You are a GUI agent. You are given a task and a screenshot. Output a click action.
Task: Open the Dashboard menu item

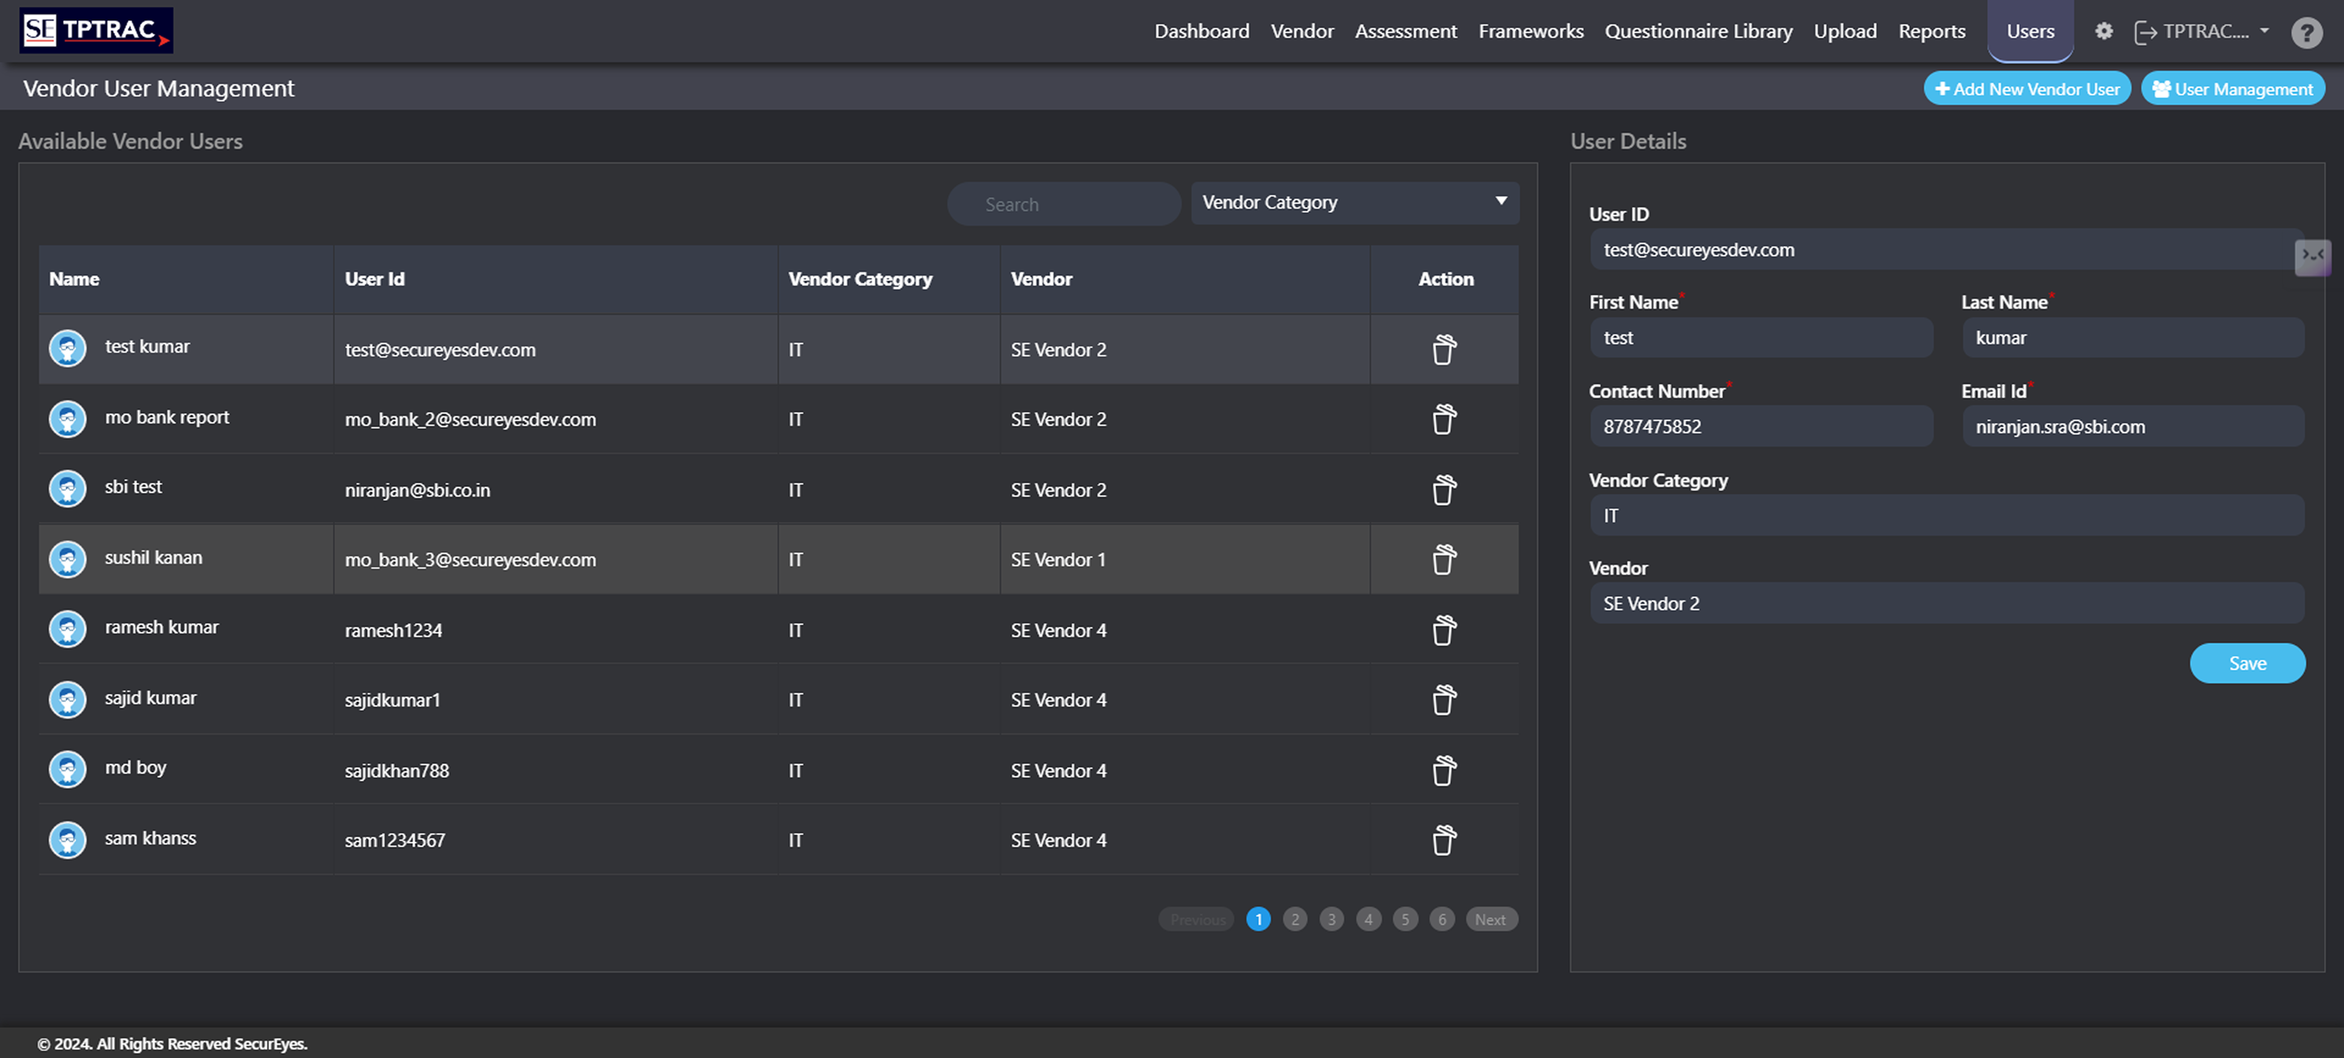point(1201,32)
